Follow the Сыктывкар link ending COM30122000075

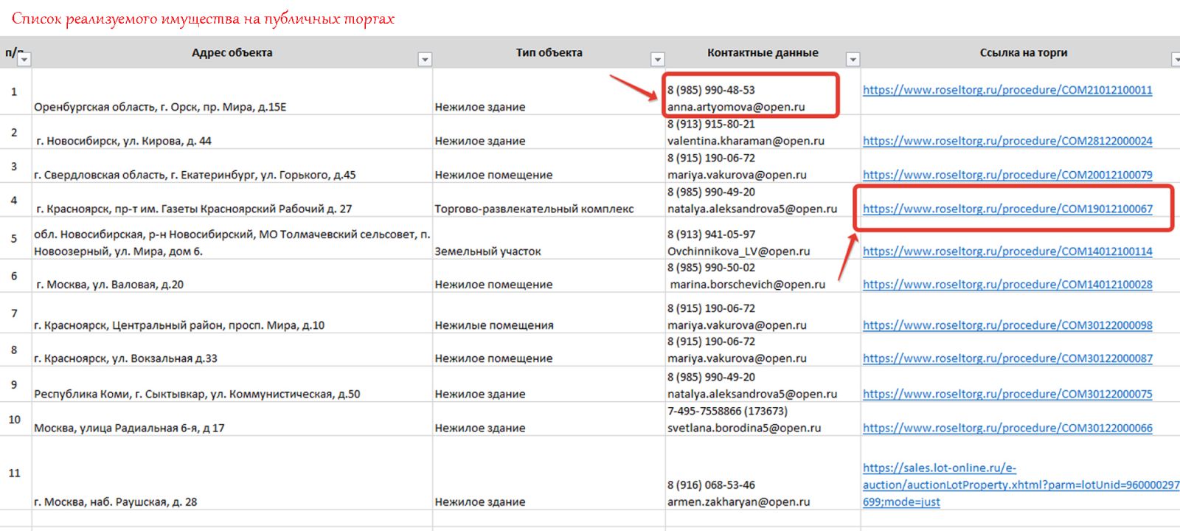click(x=1007, y=394)
